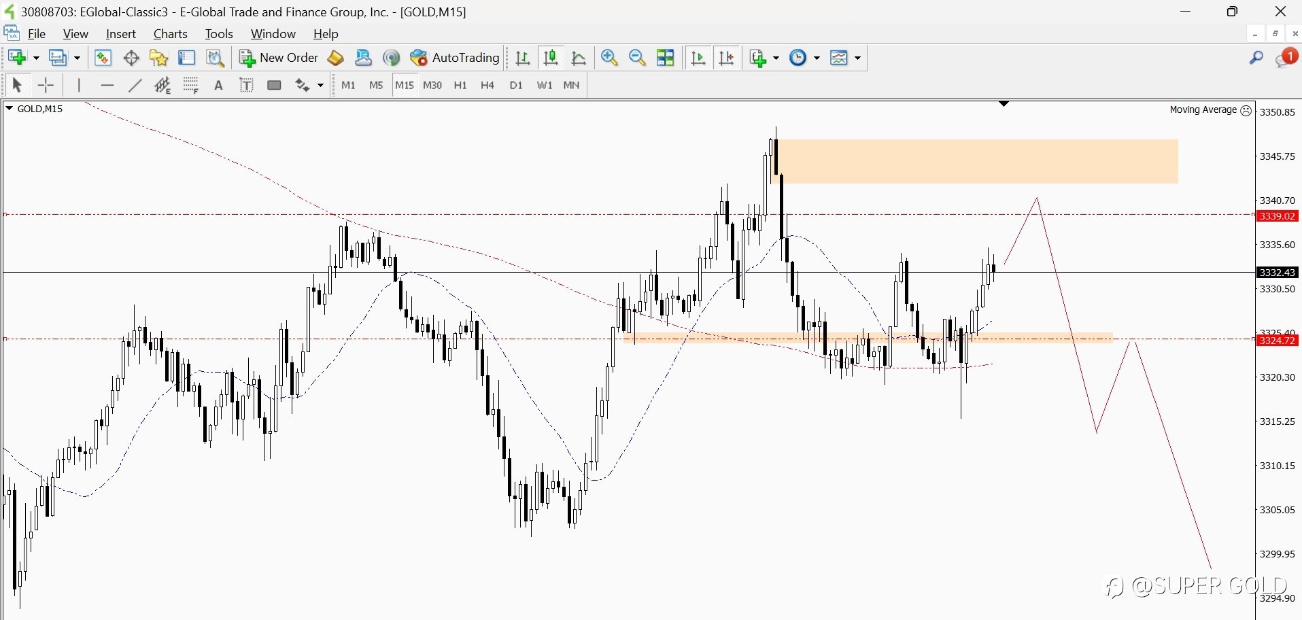
Task: Toggle the AutoTrading button
Action: pyautogui.click(x=455, y=58)
